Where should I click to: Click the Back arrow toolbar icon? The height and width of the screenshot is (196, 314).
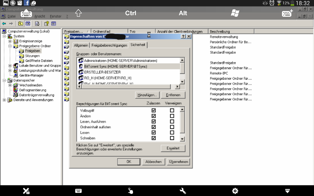(x=4, y=24)
